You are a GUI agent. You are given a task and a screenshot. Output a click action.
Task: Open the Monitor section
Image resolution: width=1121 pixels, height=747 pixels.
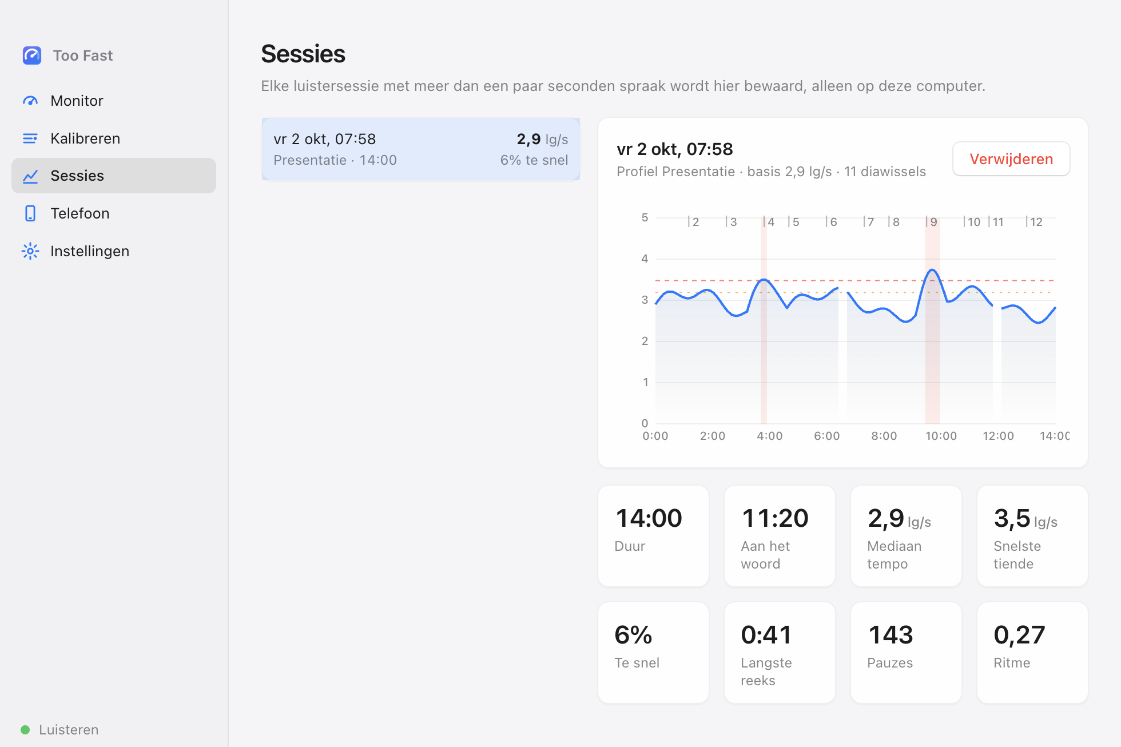[114, 101]
